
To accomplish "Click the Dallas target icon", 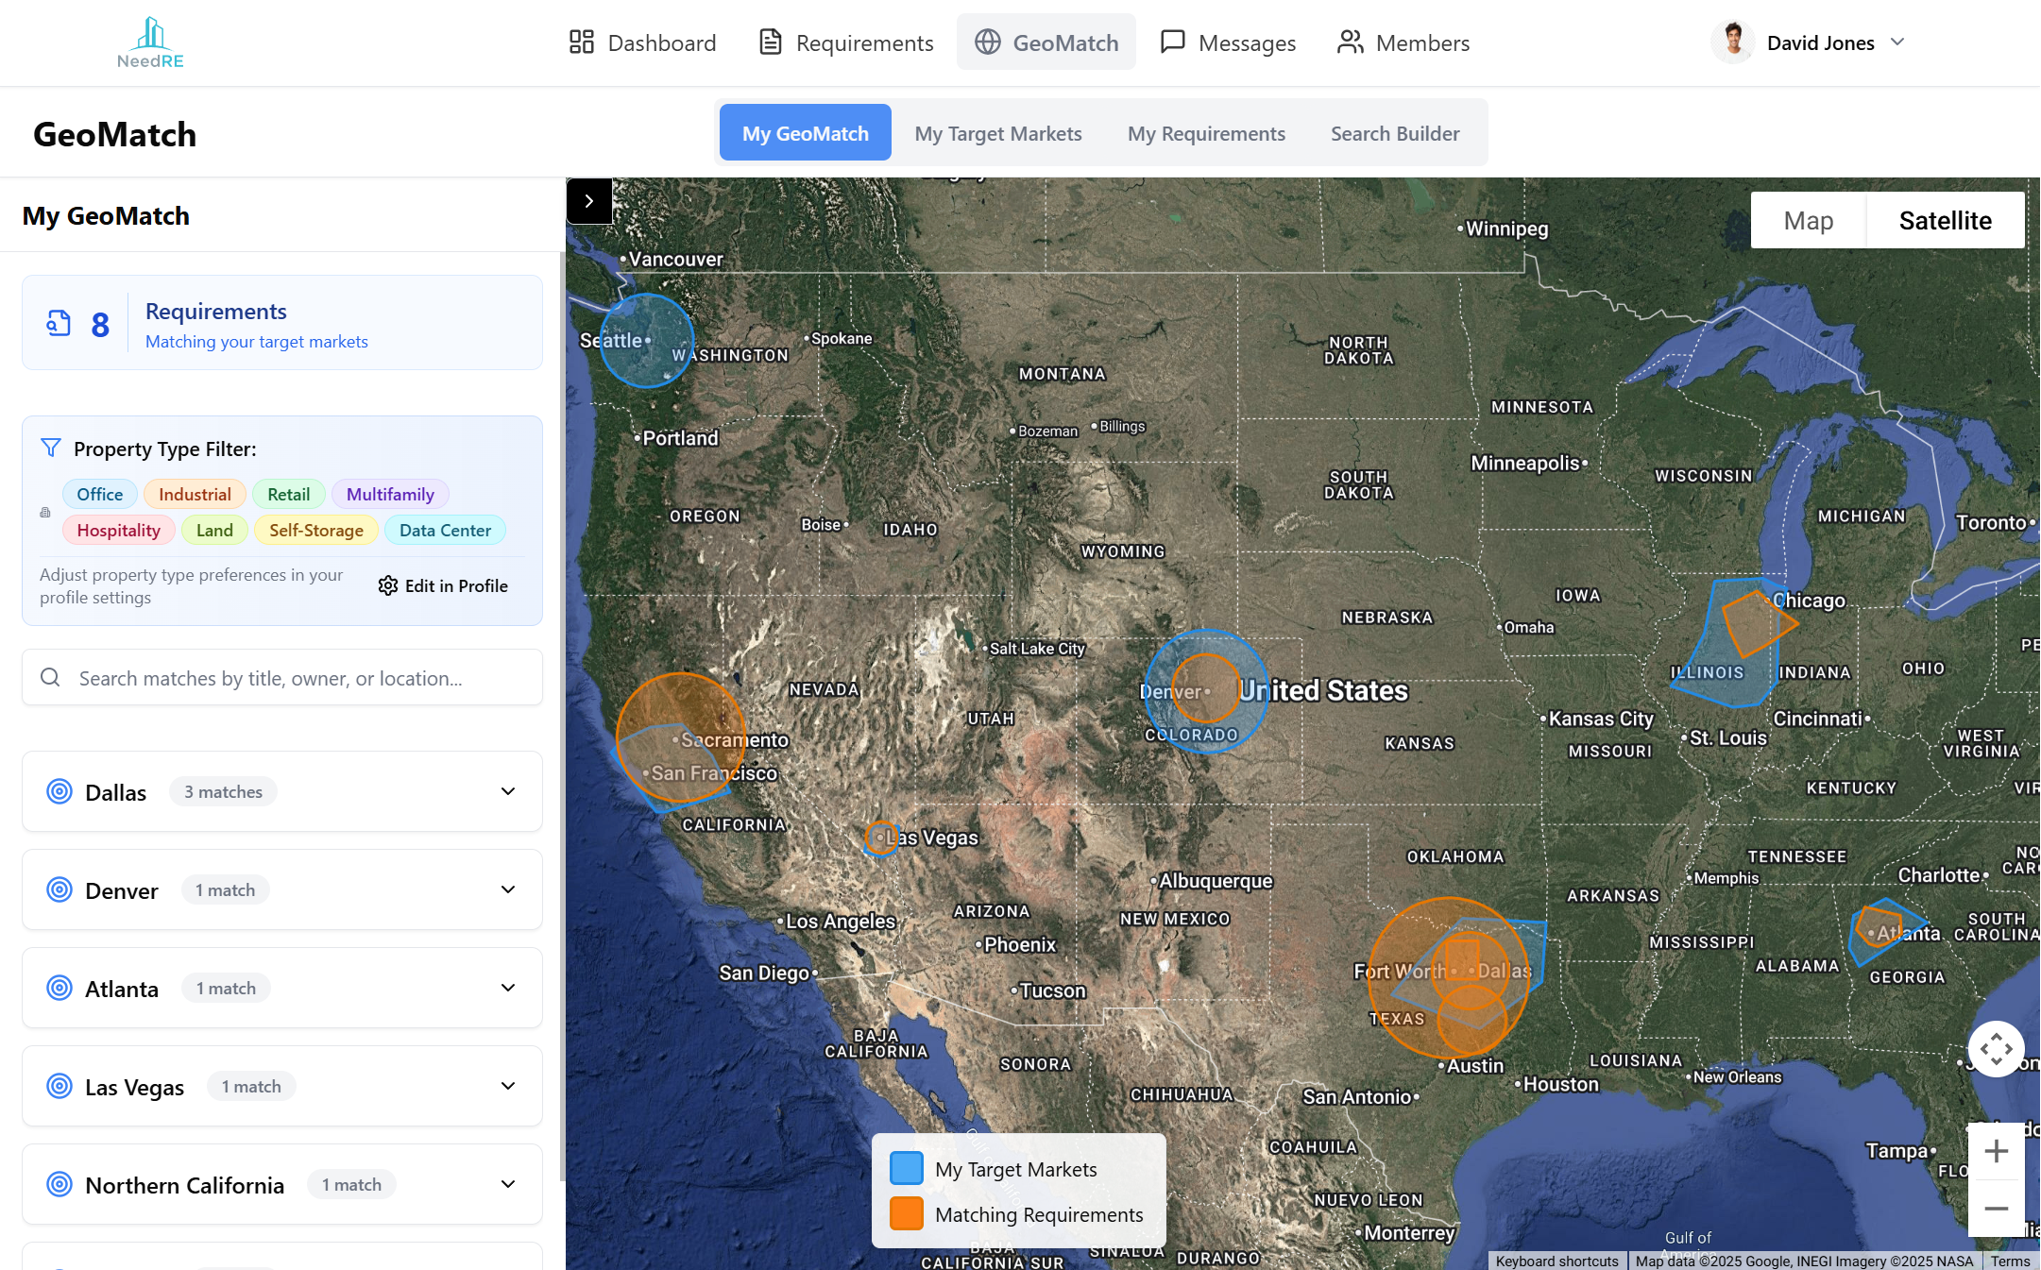I will click(60, 791).
